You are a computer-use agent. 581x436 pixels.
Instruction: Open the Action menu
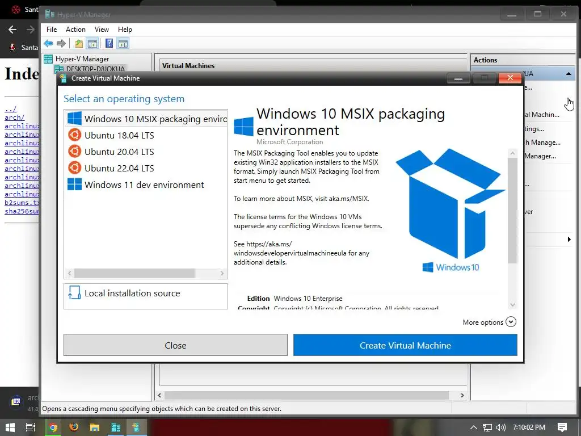[x=75, y=30]
